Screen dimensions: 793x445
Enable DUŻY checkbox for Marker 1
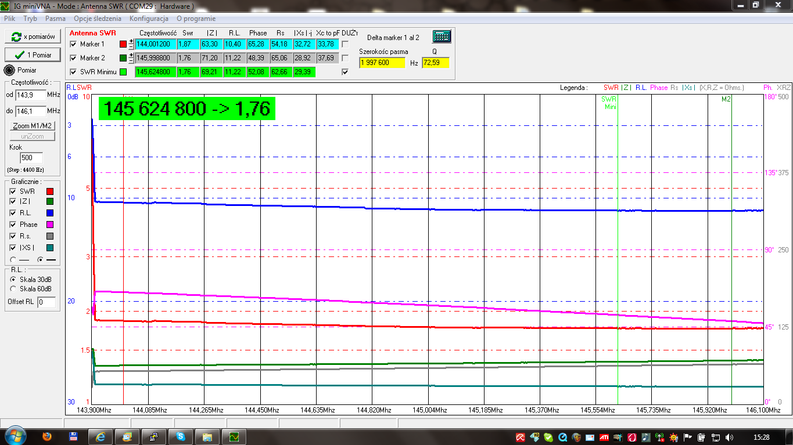click(x=346, y=44)
